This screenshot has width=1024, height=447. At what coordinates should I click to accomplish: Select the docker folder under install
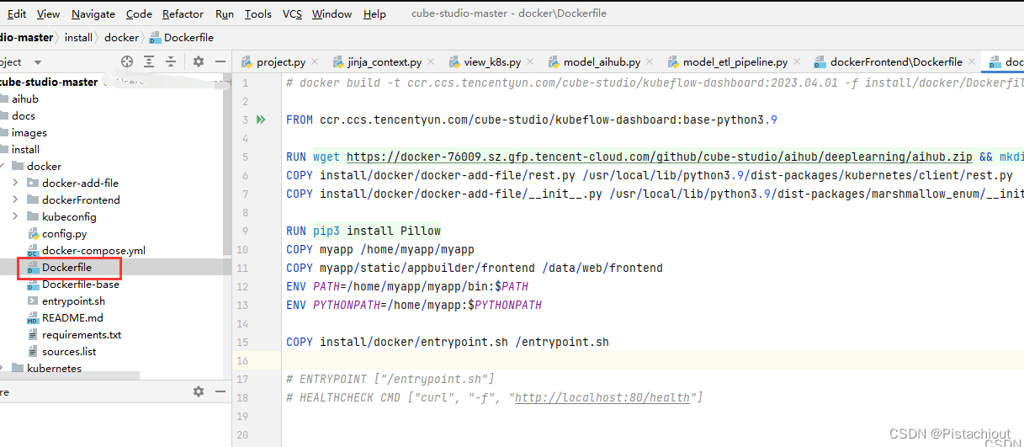44,166
